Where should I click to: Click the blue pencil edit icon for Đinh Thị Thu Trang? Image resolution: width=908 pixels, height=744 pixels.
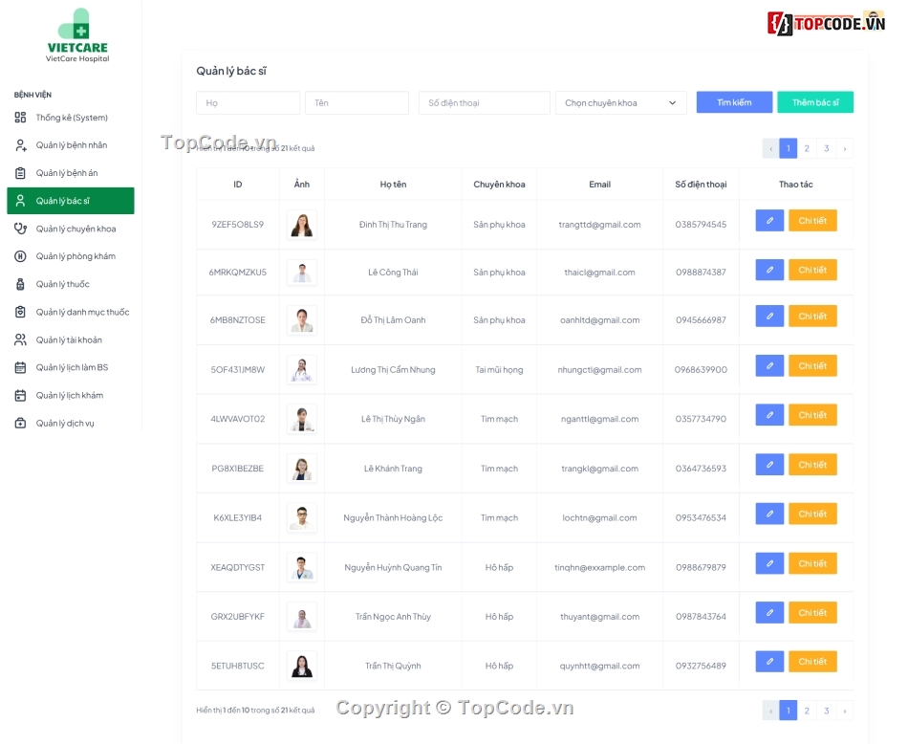coord(769,220)
